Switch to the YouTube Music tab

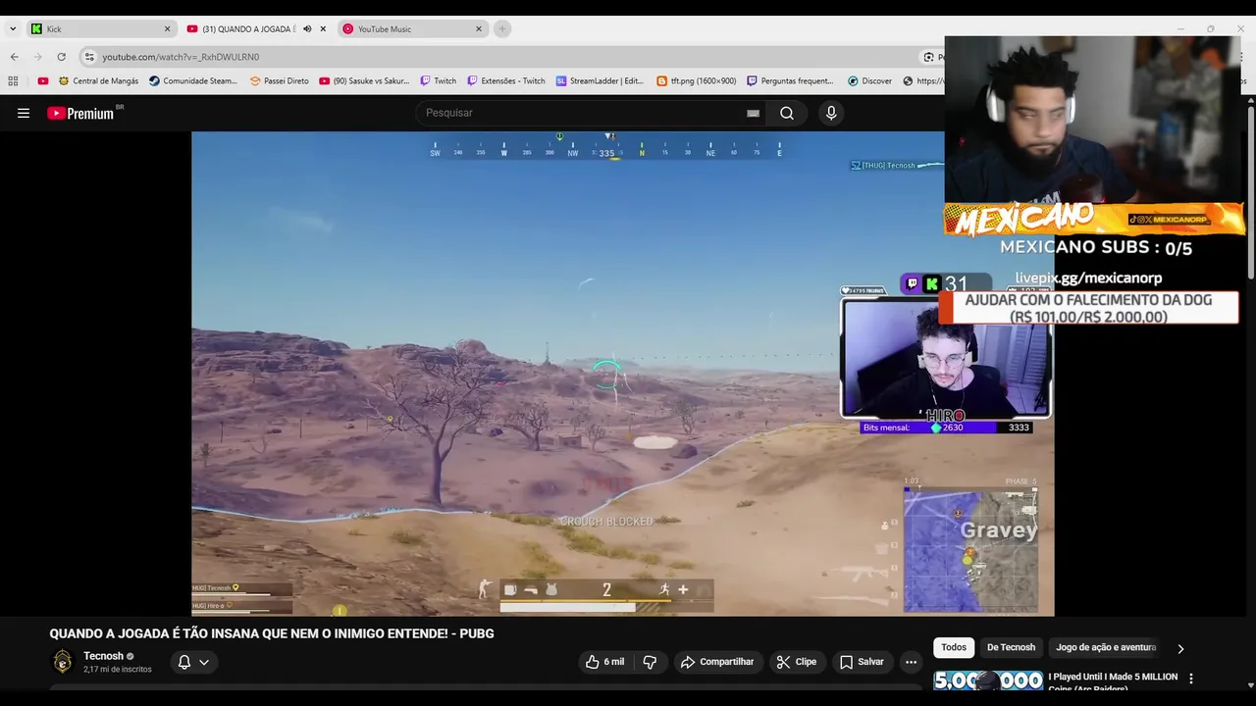point(412,28)
